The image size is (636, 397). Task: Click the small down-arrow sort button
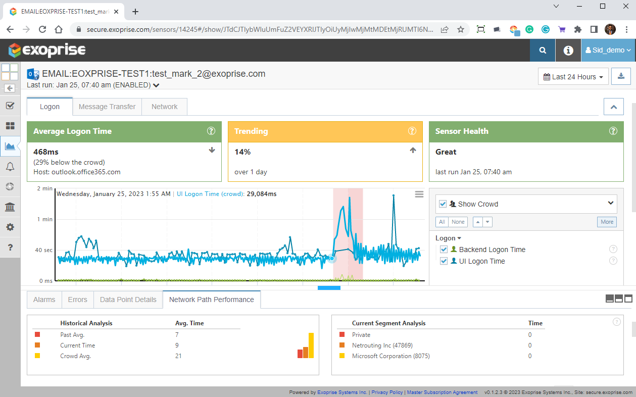487,222
